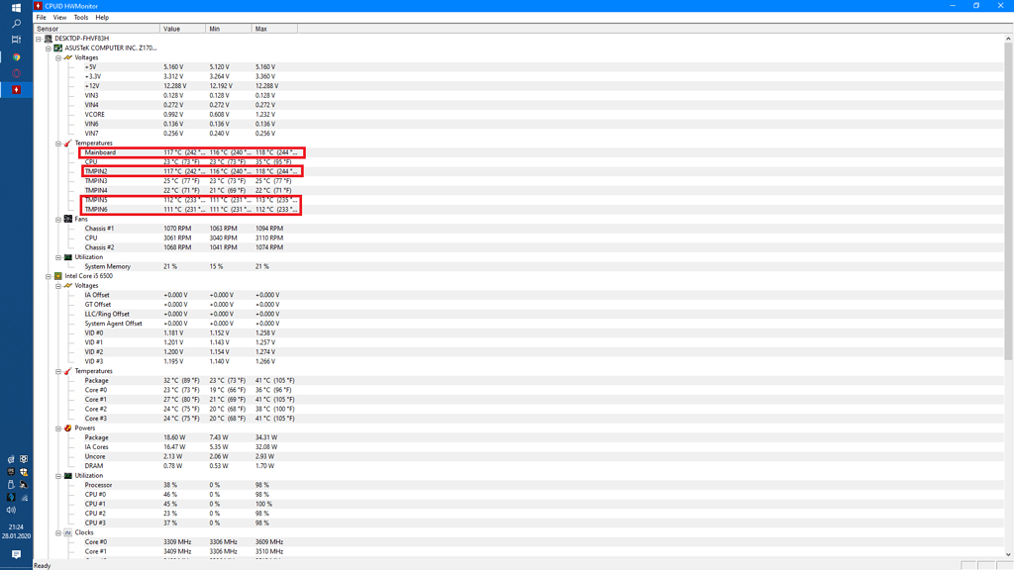Screen dimensions: 1014x570
Task: Open the File menu
Action: point(42,17)
